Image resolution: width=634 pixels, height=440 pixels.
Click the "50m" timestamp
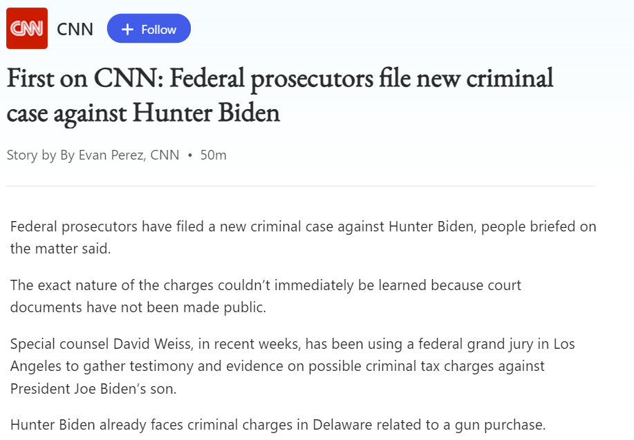[214, 155]
